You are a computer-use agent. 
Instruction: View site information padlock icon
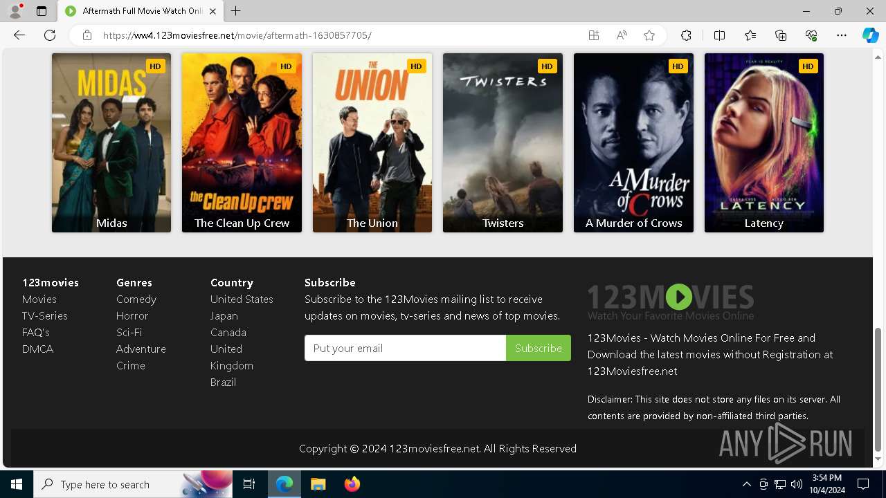click(x=87, y=35)
